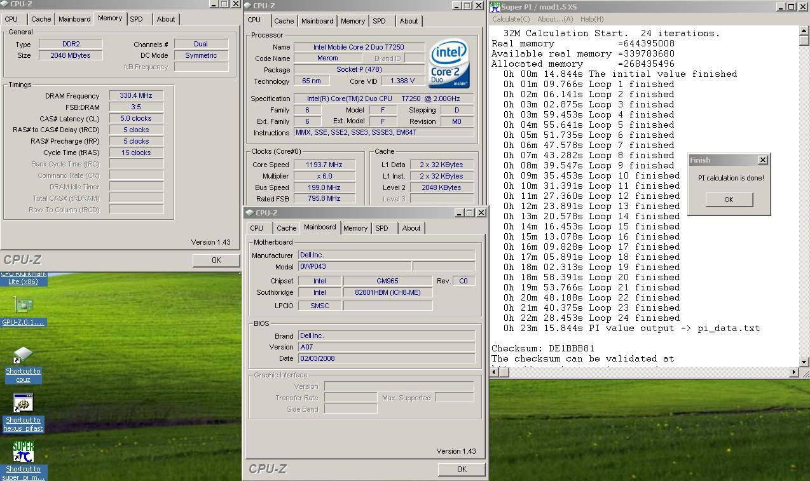Open Memory tab in CPU-Z processor window
The image size is (810, 481).
click(353, 21)
